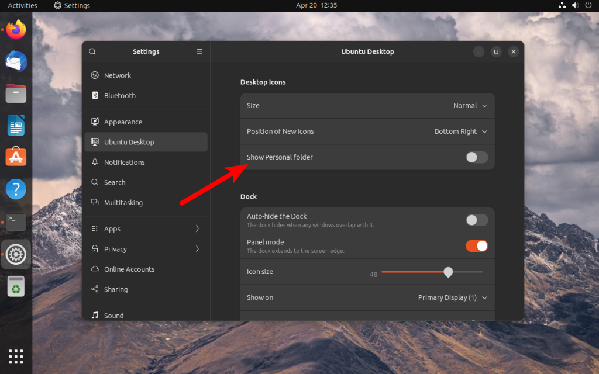Viewport: 599px width, 374px height.
Task: Open the Help question mark icon
Action: tap(16, 189)
